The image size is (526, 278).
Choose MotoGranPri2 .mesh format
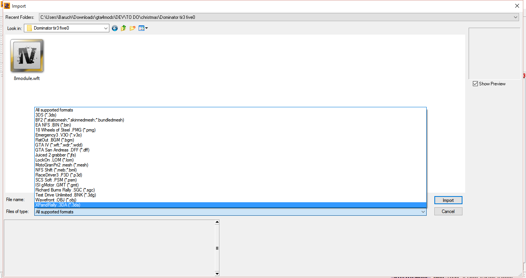[x=230, y=165]
